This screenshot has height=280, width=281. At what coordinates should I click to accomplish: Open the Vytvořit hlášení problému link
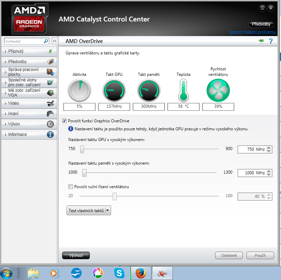click(x=252, y=32)
